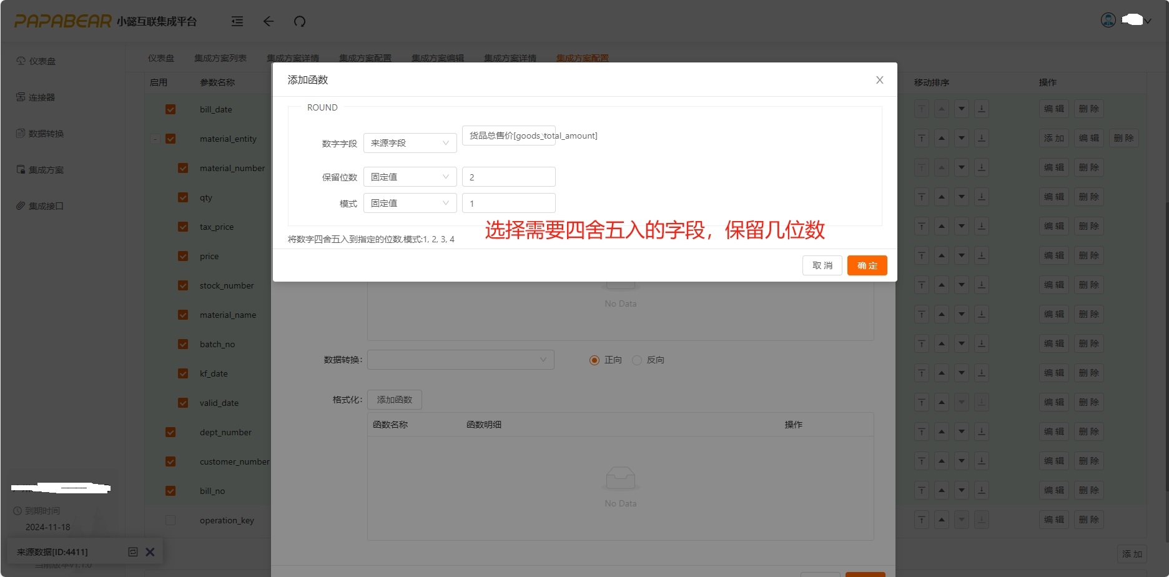
Task: Click the refresh icon in top bar
Action: (x=300, y=21)
